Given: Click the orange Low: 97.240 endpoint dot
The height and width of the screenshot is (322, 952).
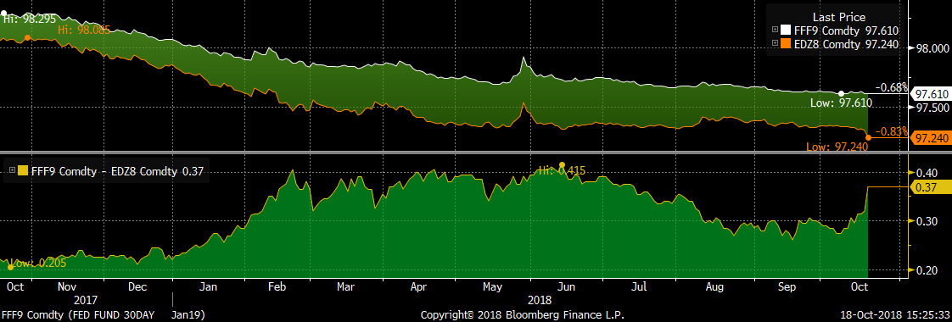Looking at the screenshot, I should tap(868, 137).
